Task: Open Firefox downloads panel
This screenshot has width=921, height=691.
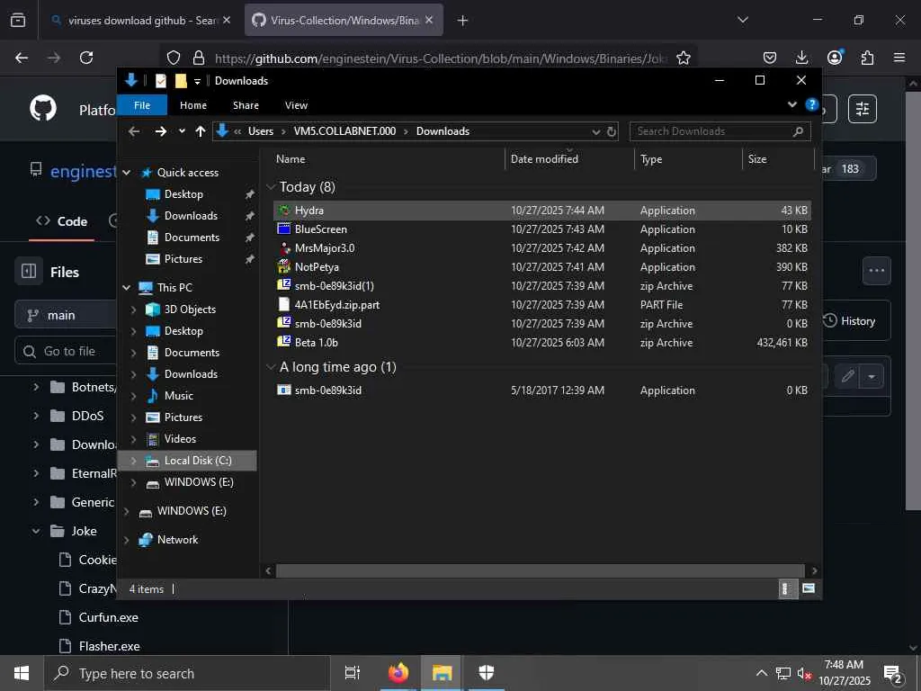Action: [801, 58]
